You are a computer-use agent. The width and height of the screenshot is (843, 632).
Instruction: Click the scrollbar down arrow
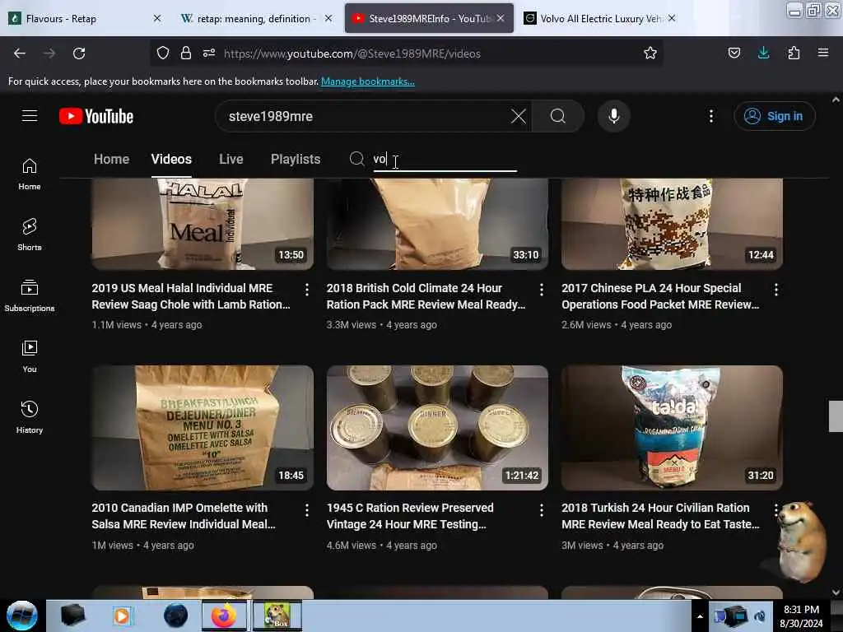coord(836,592)
